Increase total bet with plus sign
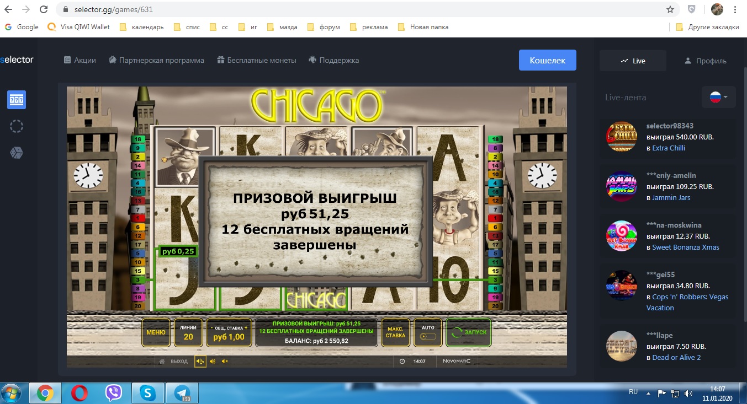747x404 pixels. [246, 328]
